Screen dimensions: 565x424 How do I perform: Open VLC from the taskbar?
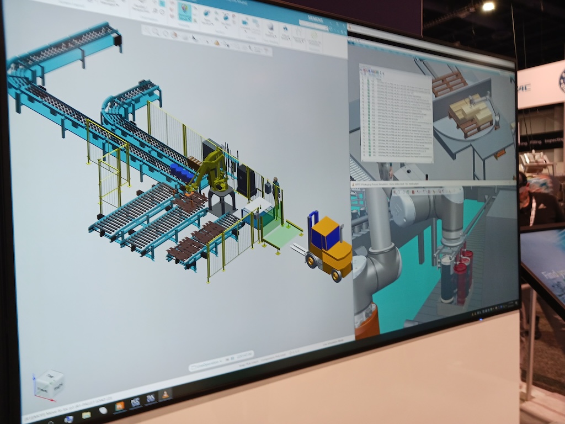point(165,395)
